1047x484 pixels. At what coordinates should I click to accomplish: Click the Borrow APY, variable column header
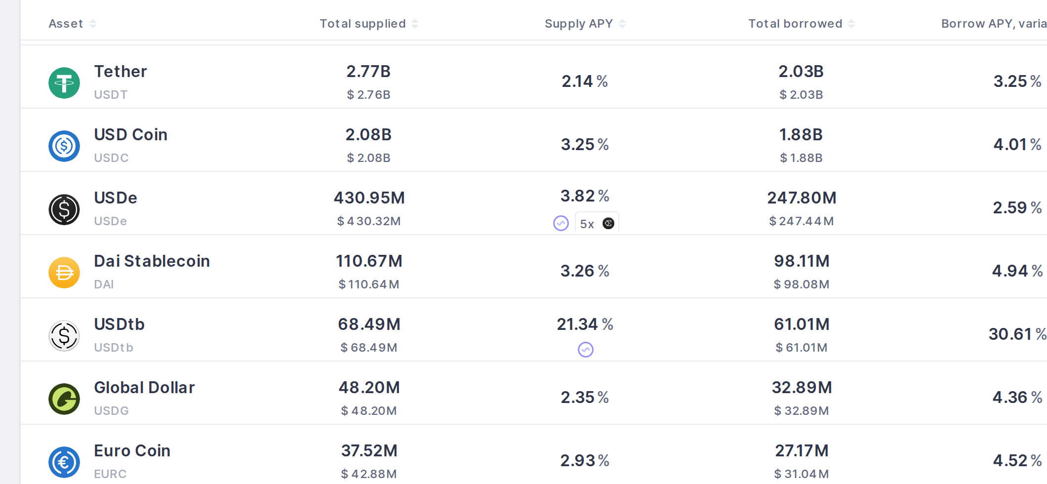tap(994, 24)
